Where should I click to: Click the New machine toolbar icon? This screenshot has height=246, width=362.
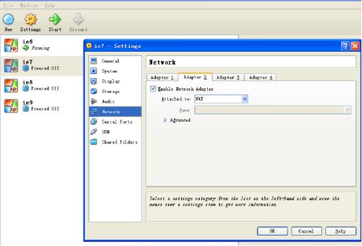(x=8, y=19)
